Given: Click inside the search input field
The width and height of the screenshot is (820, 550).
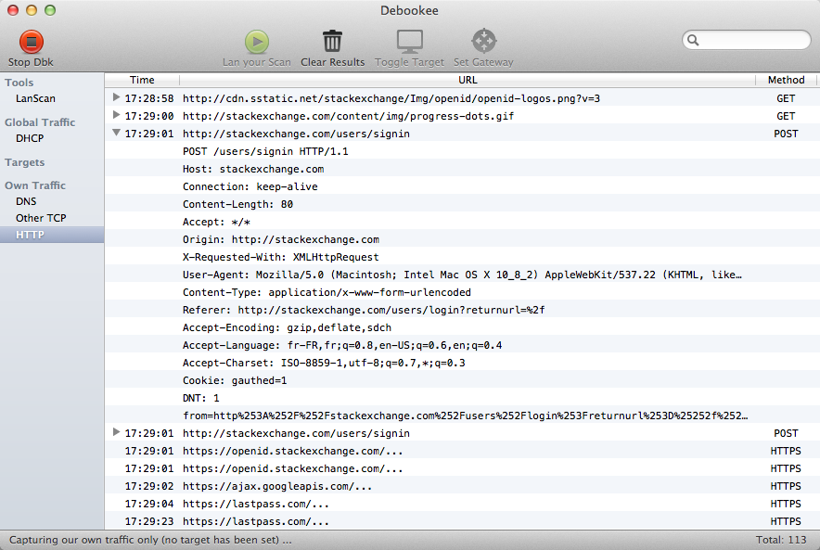Looking at the screenshot, I should (753, 41).
